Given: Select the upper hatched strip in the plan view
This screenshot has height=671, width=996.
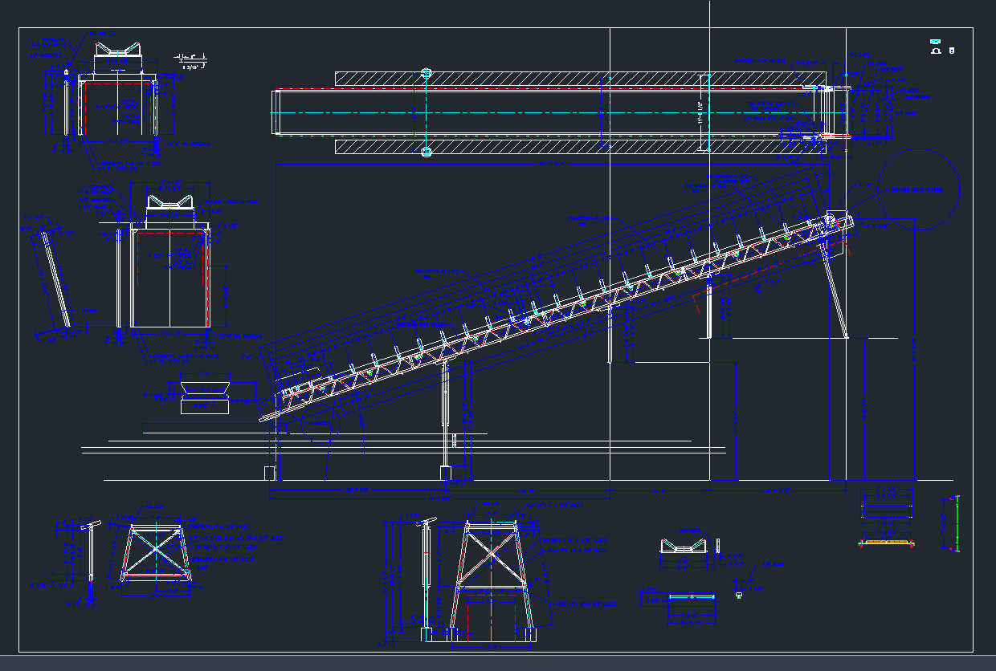Looking at the screenshot, I should click(562, 79).
